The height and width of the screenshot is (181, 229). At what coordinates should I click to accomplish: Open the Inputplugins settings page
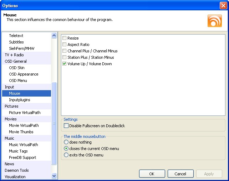[x=20, y=100]
